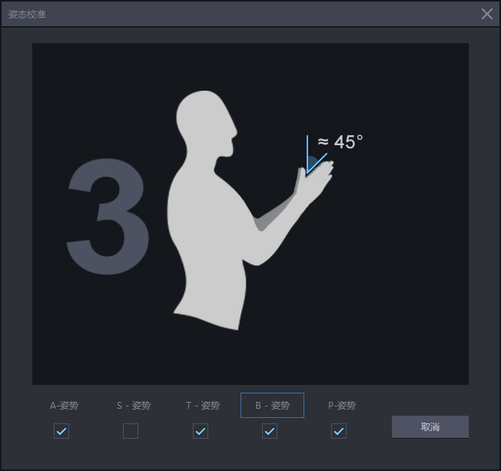Close the 姿态校准 dialog
Viewport: 501px width, 471px height.
[x=486, y=14]
